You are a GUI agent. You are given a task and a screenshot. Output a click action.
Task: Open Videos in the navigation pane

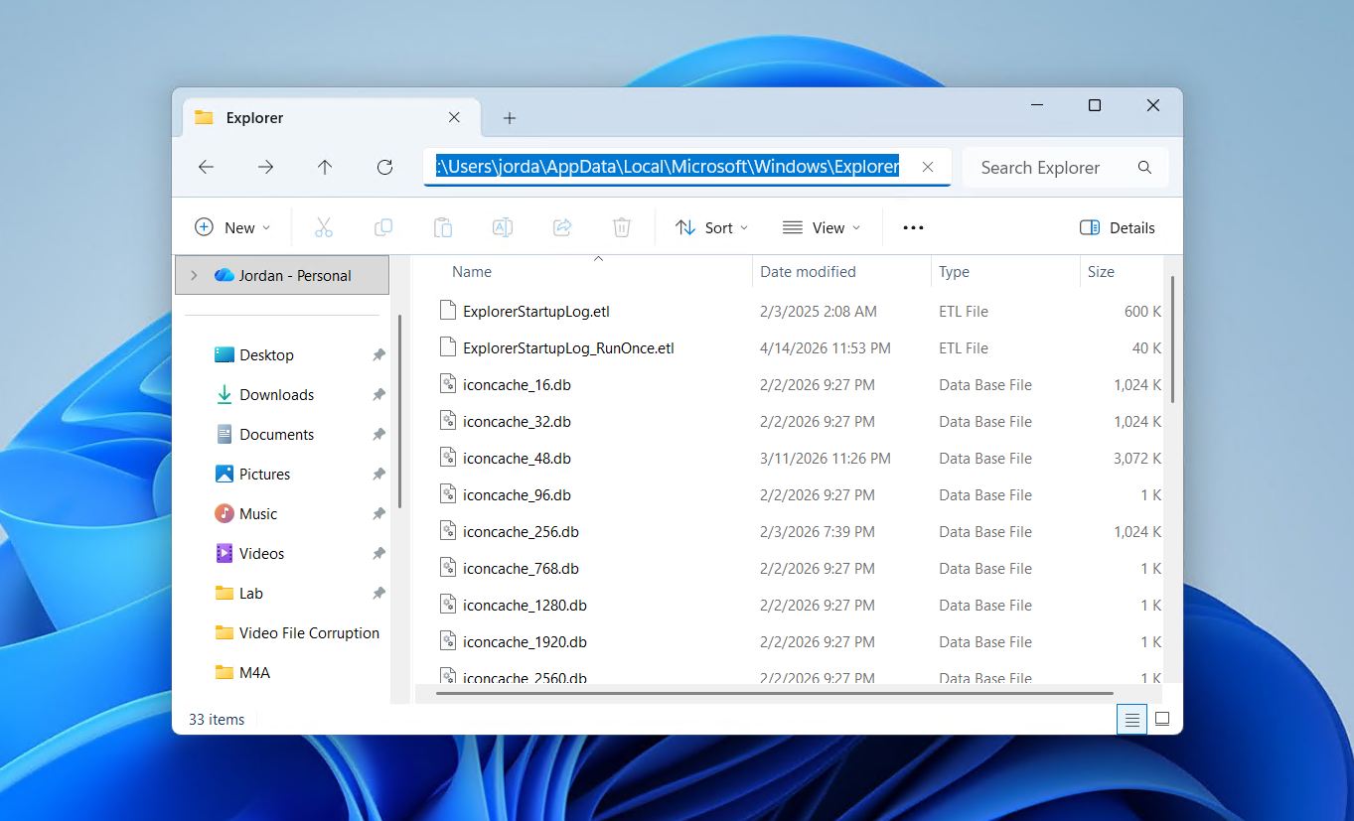coord(261,553)
